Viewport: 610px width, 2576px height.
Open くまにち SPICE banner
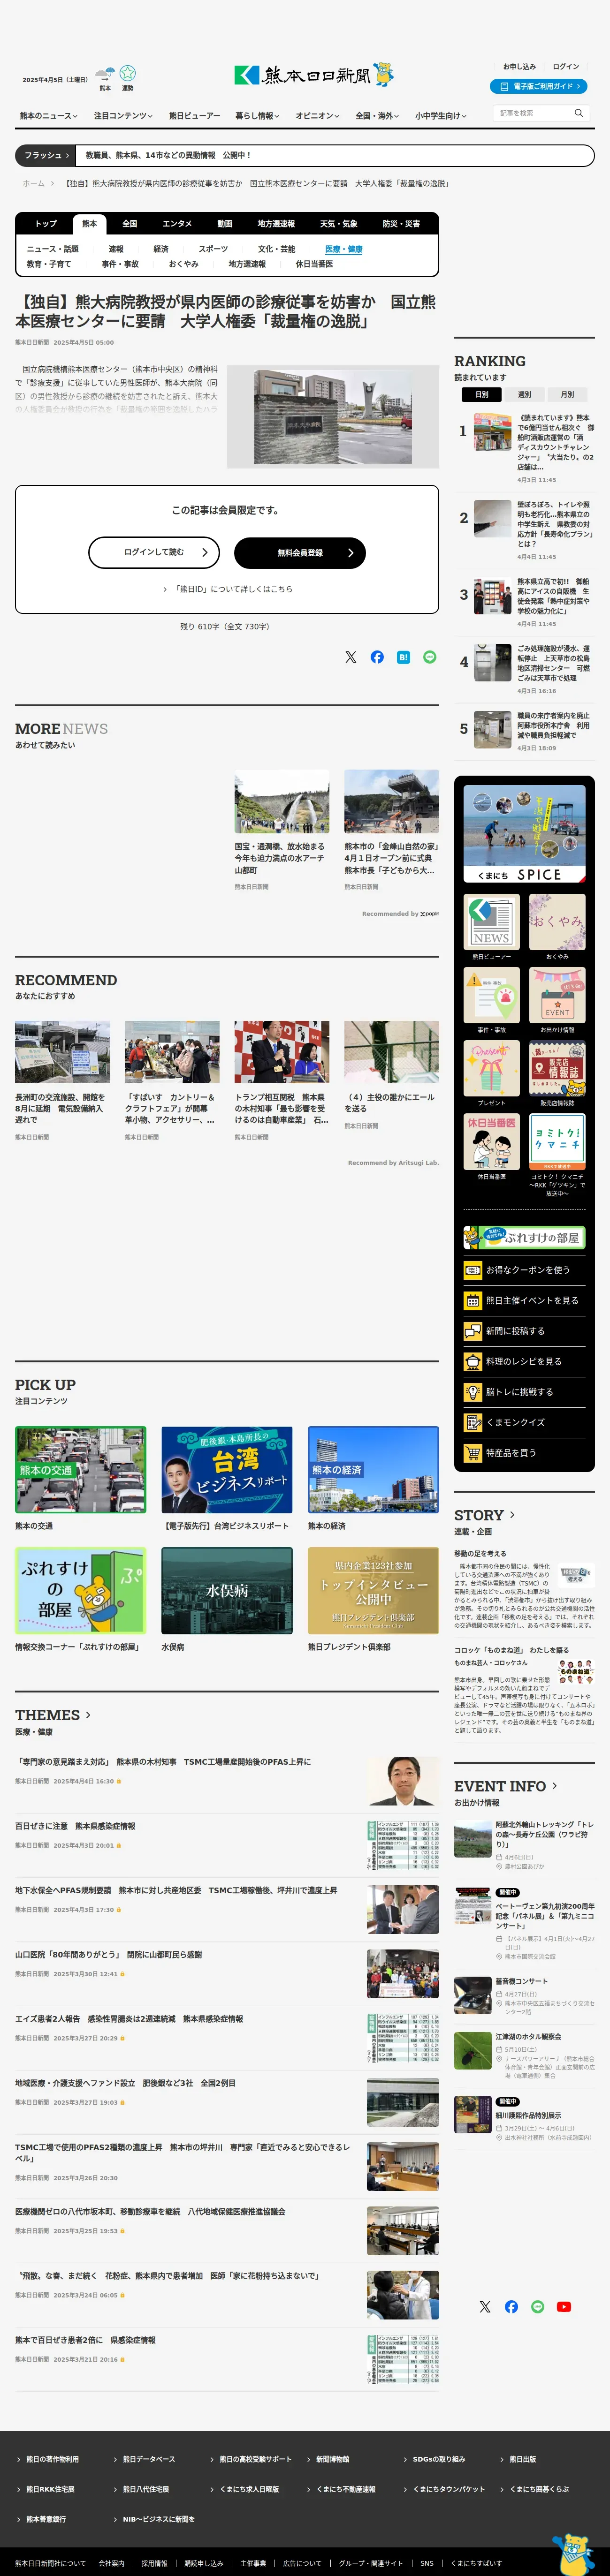525,834
